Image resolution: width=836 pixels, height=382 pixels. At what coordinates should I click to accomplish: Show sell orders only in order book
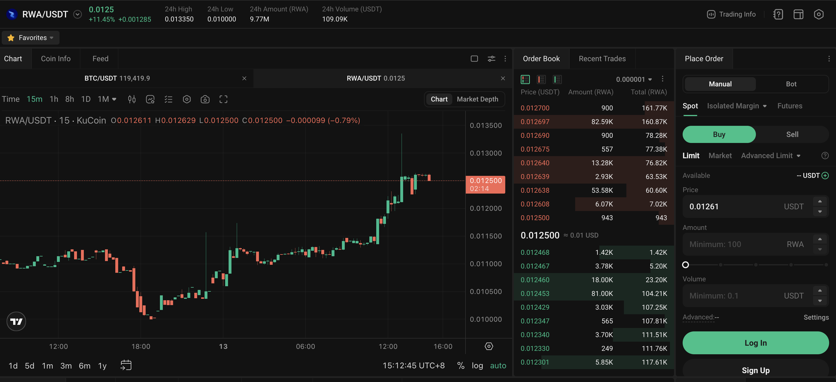click(541, 79)
